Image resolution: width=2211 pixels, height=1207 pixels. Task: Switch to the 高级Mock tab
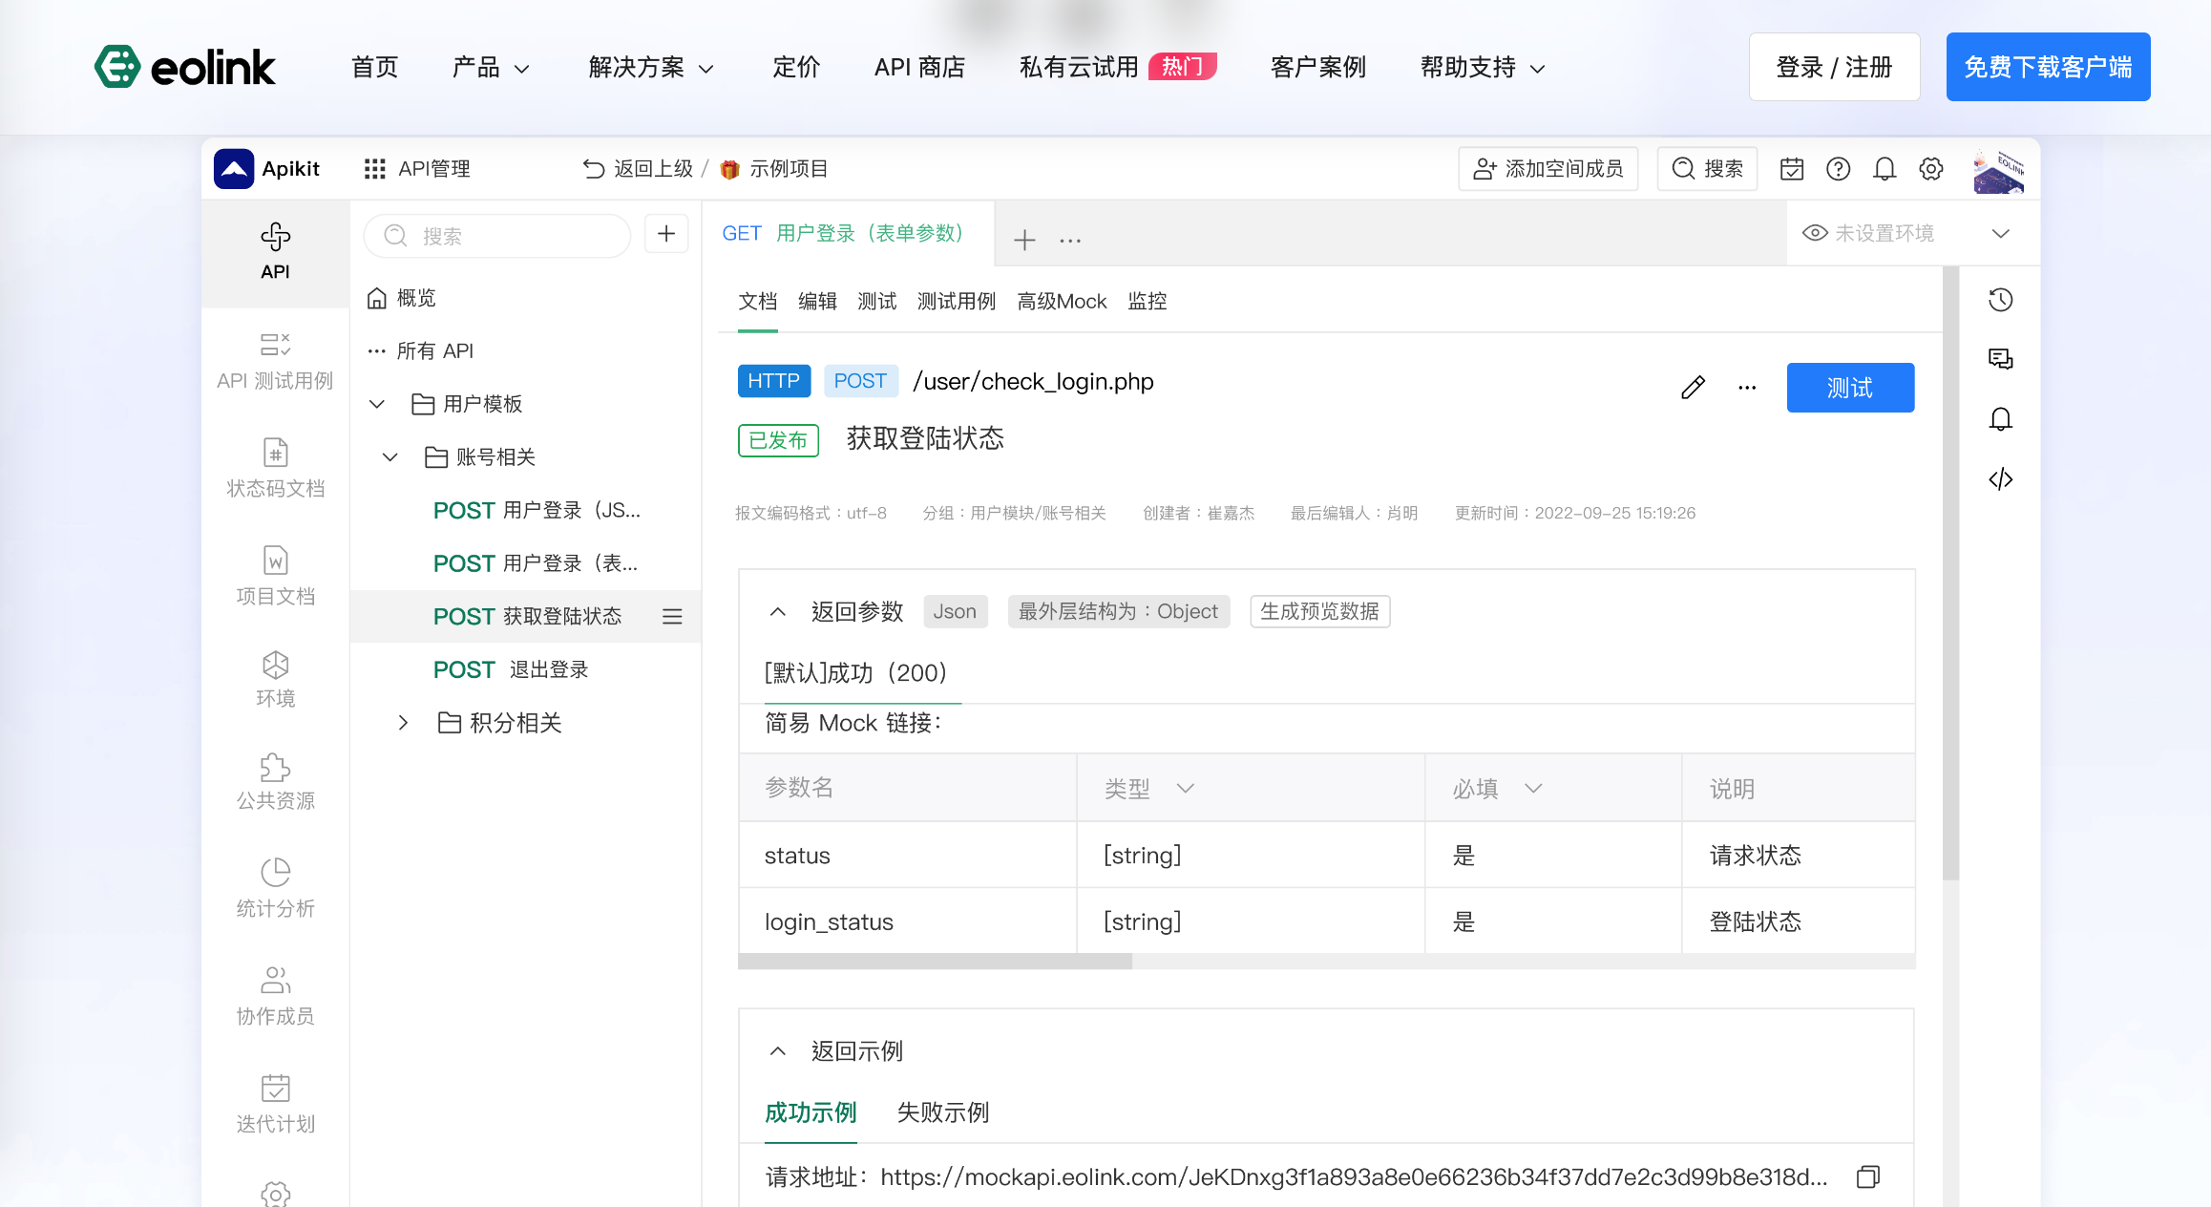(x=1062, y=302)
